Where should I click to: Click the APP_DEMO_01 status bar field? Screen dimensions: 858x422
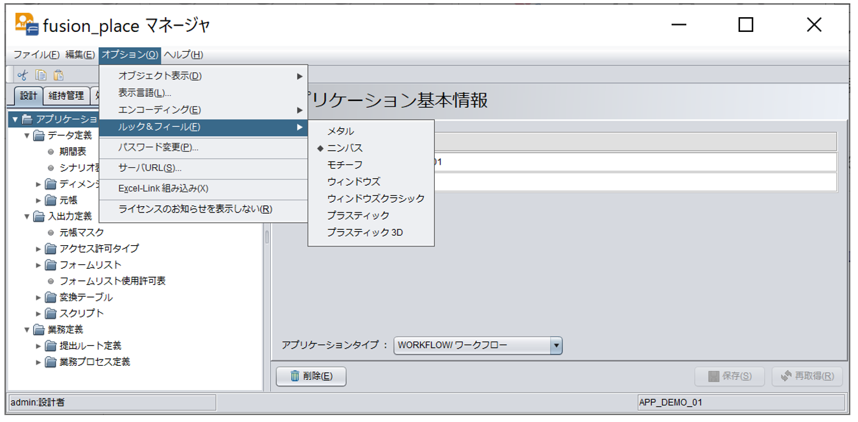pyautogui.click(x=741, y=403)
